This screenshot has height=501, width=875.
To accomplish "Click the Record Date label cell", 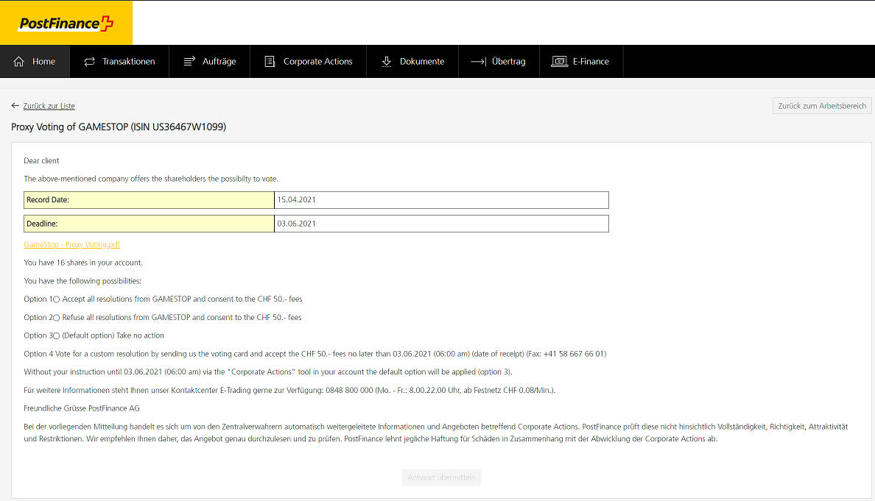I will [149, 200].
